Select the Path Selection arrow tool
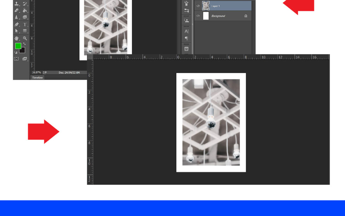The width and height of the screenshot is (345, 216). [x=17, y=31]
